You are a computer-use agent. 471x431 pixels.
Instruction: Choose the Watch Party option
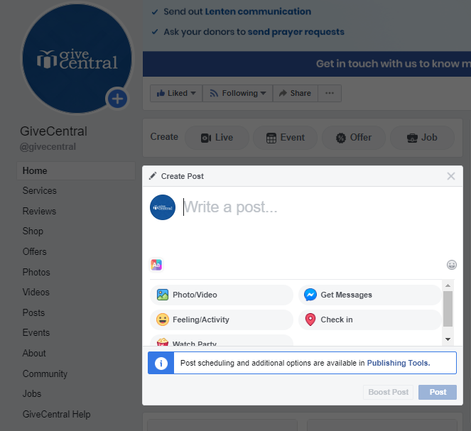(x=222, y=341)
